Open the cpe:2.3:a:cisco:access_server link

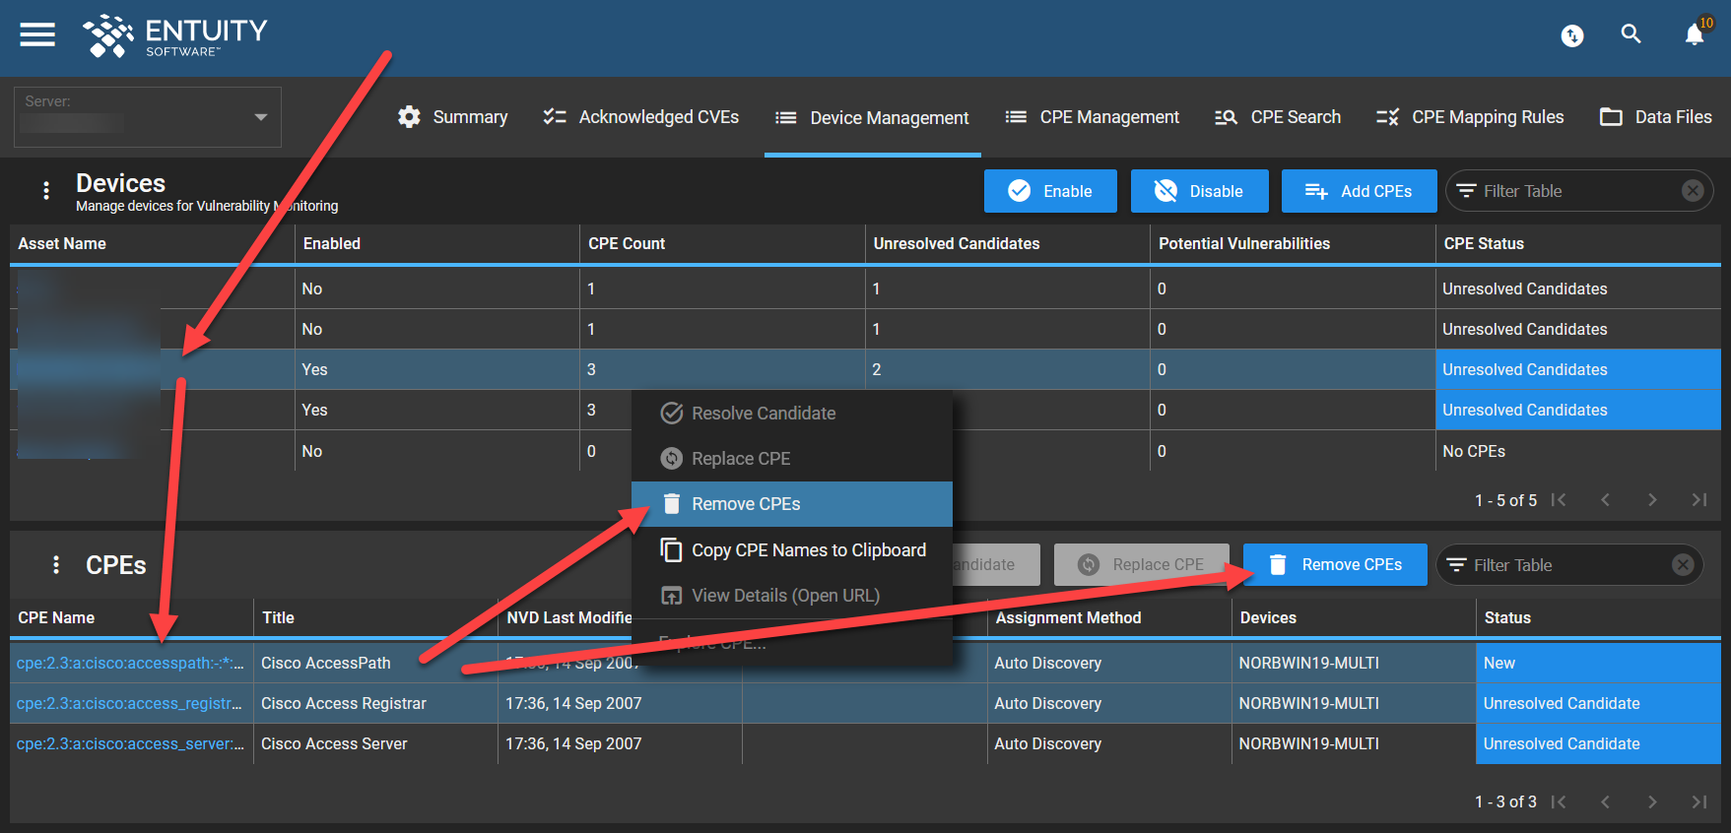coord(130,743)
